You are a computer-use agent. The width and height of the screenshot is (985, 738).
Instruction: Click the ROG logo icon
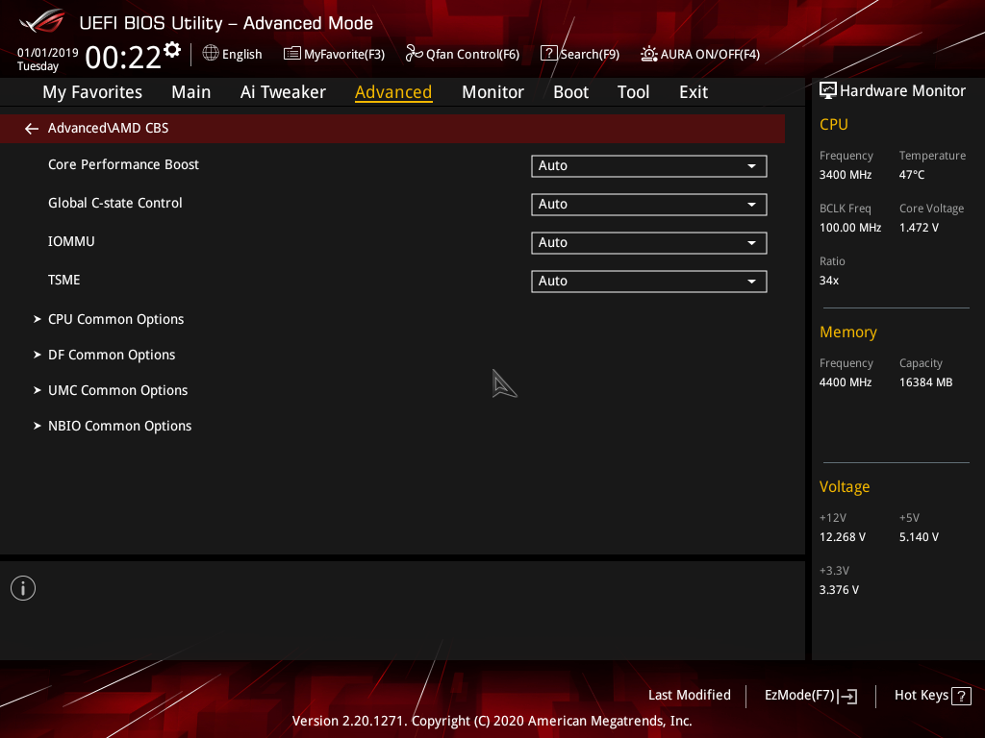point(41,21)
